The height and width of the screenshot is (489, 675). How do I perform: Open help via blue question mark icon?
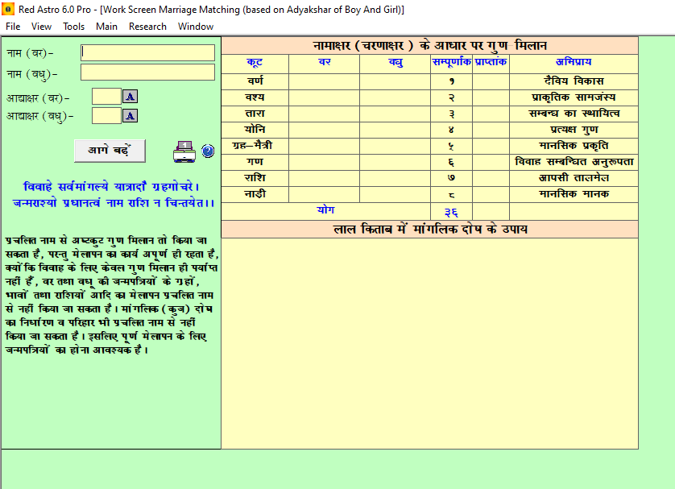(208, 151)
